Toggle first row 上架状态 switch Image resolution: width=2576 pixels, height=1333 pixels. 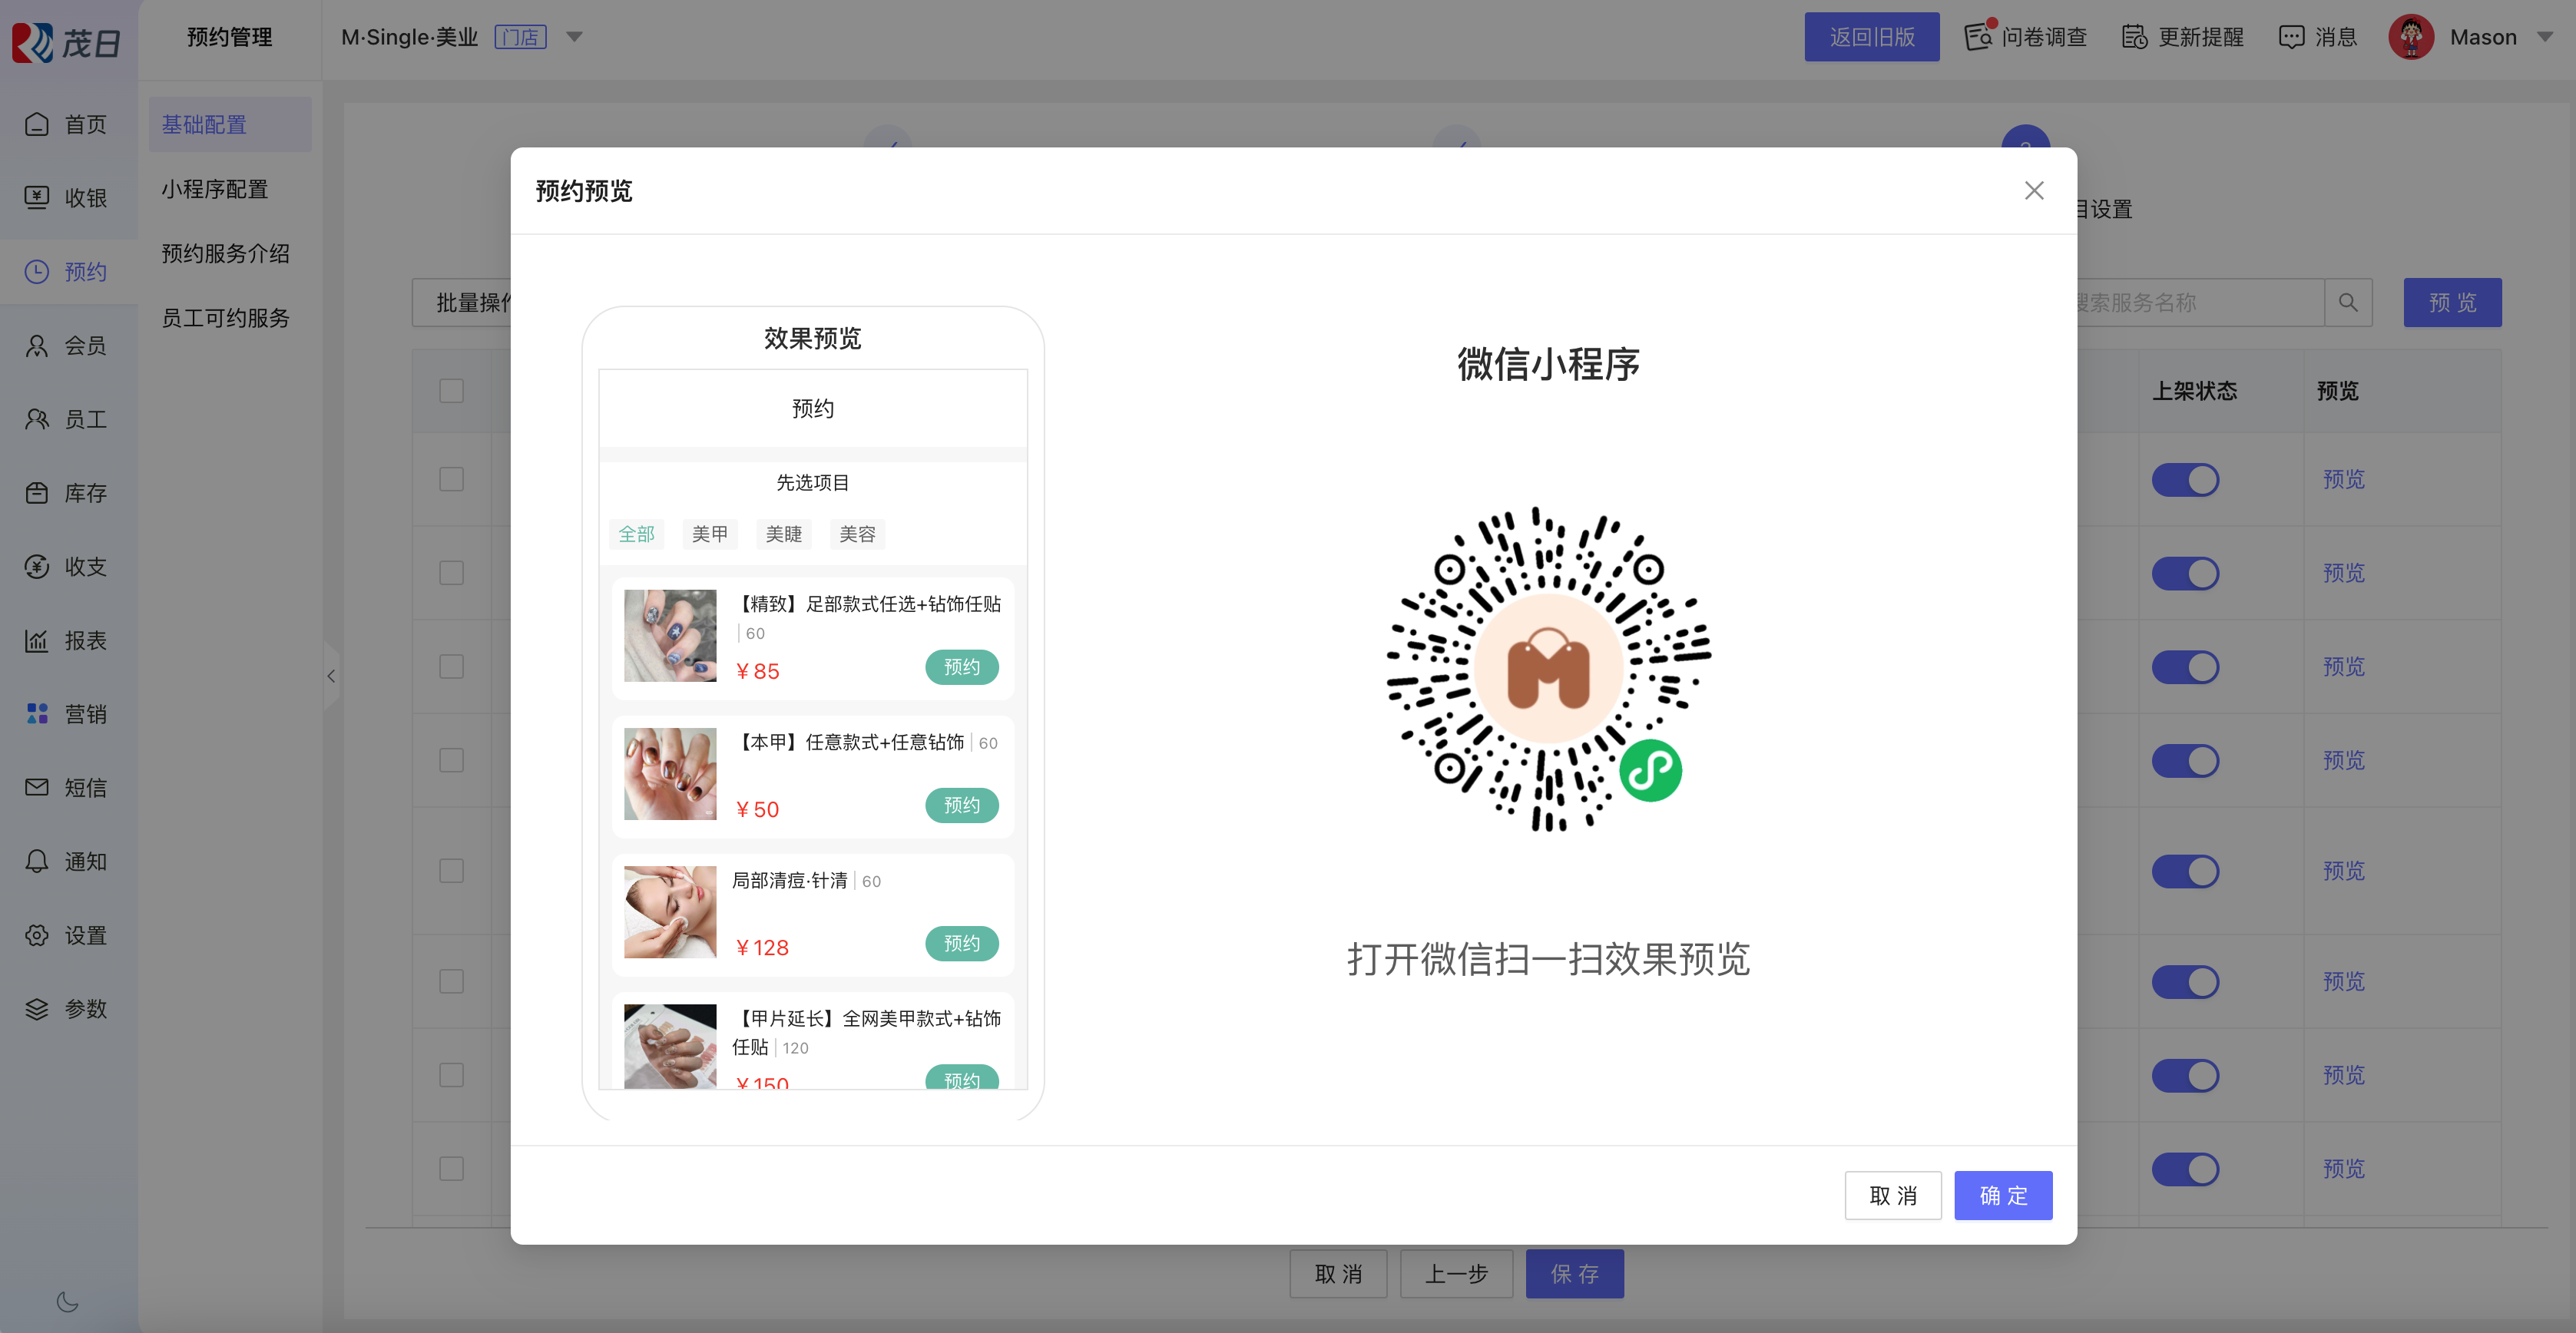pos(2185,480)
